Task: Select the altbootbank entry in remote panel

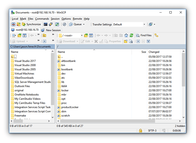Action: tap(68, 61)
